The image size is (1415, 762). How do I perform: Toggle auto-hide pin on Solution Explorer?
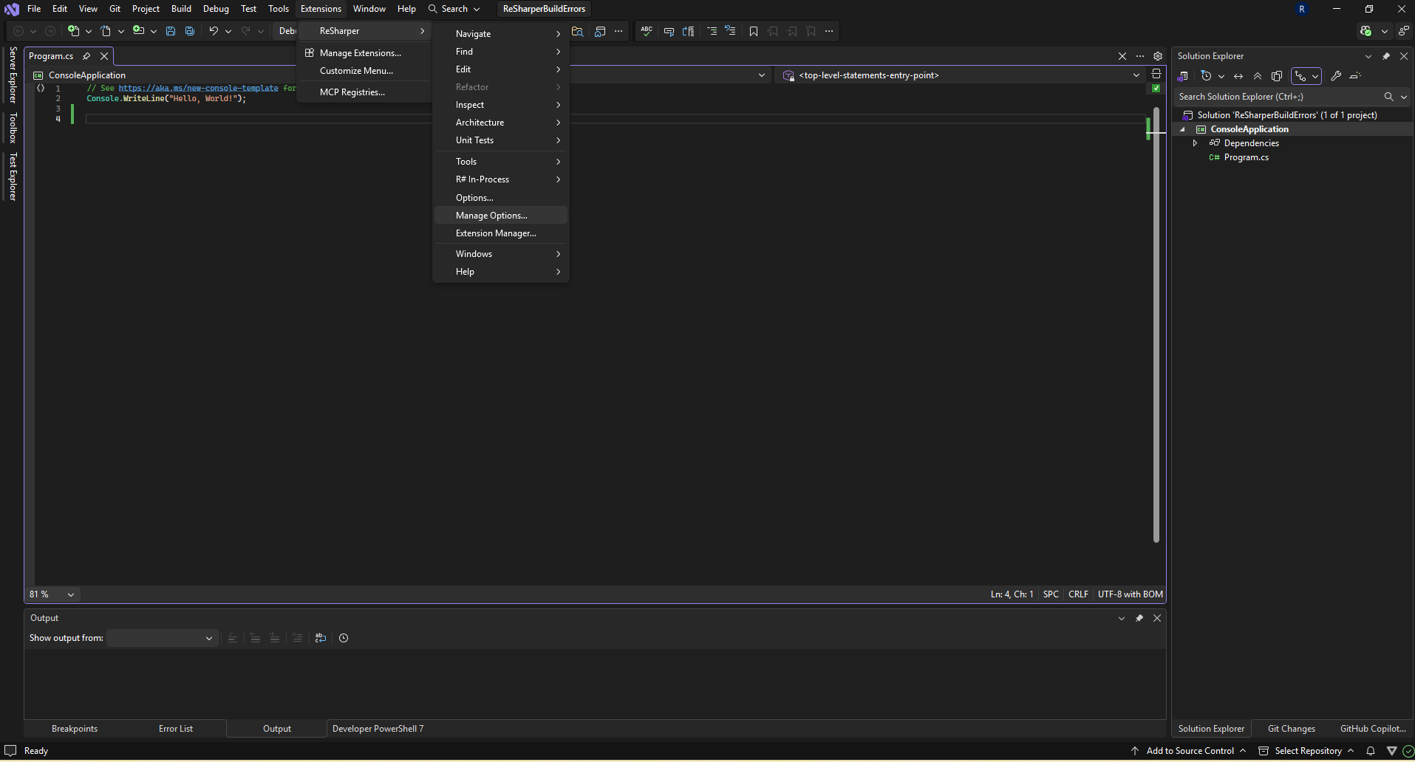[1386, 56]
